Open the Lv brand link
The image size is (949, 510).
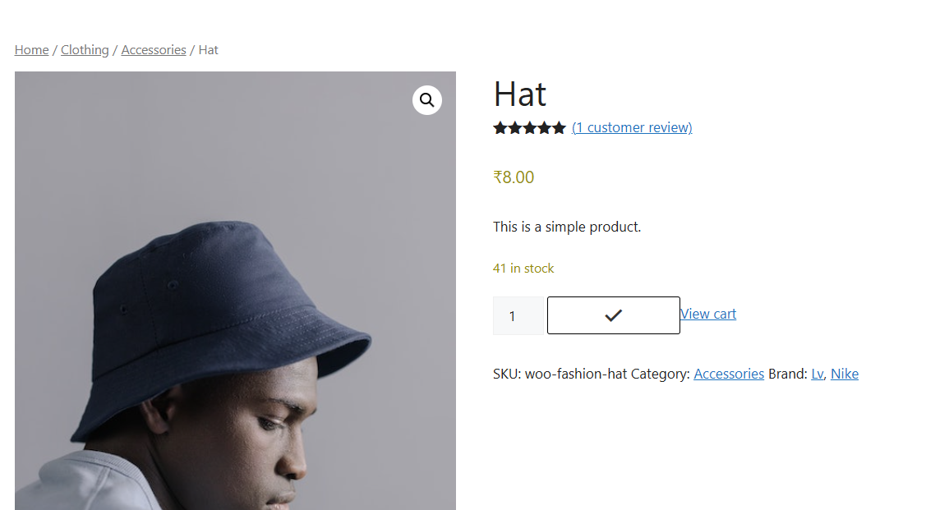tap(818, 374)
